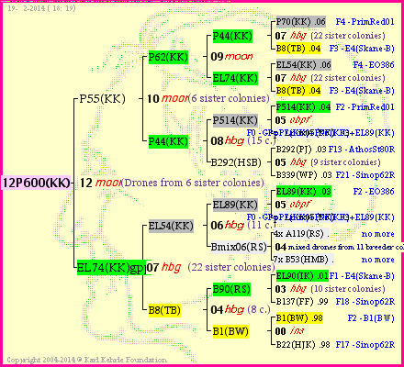The width and height of the screenshot is (404, 367).
Task: Click '06 hbg (11 c.)' label
Action: [243, 226]
